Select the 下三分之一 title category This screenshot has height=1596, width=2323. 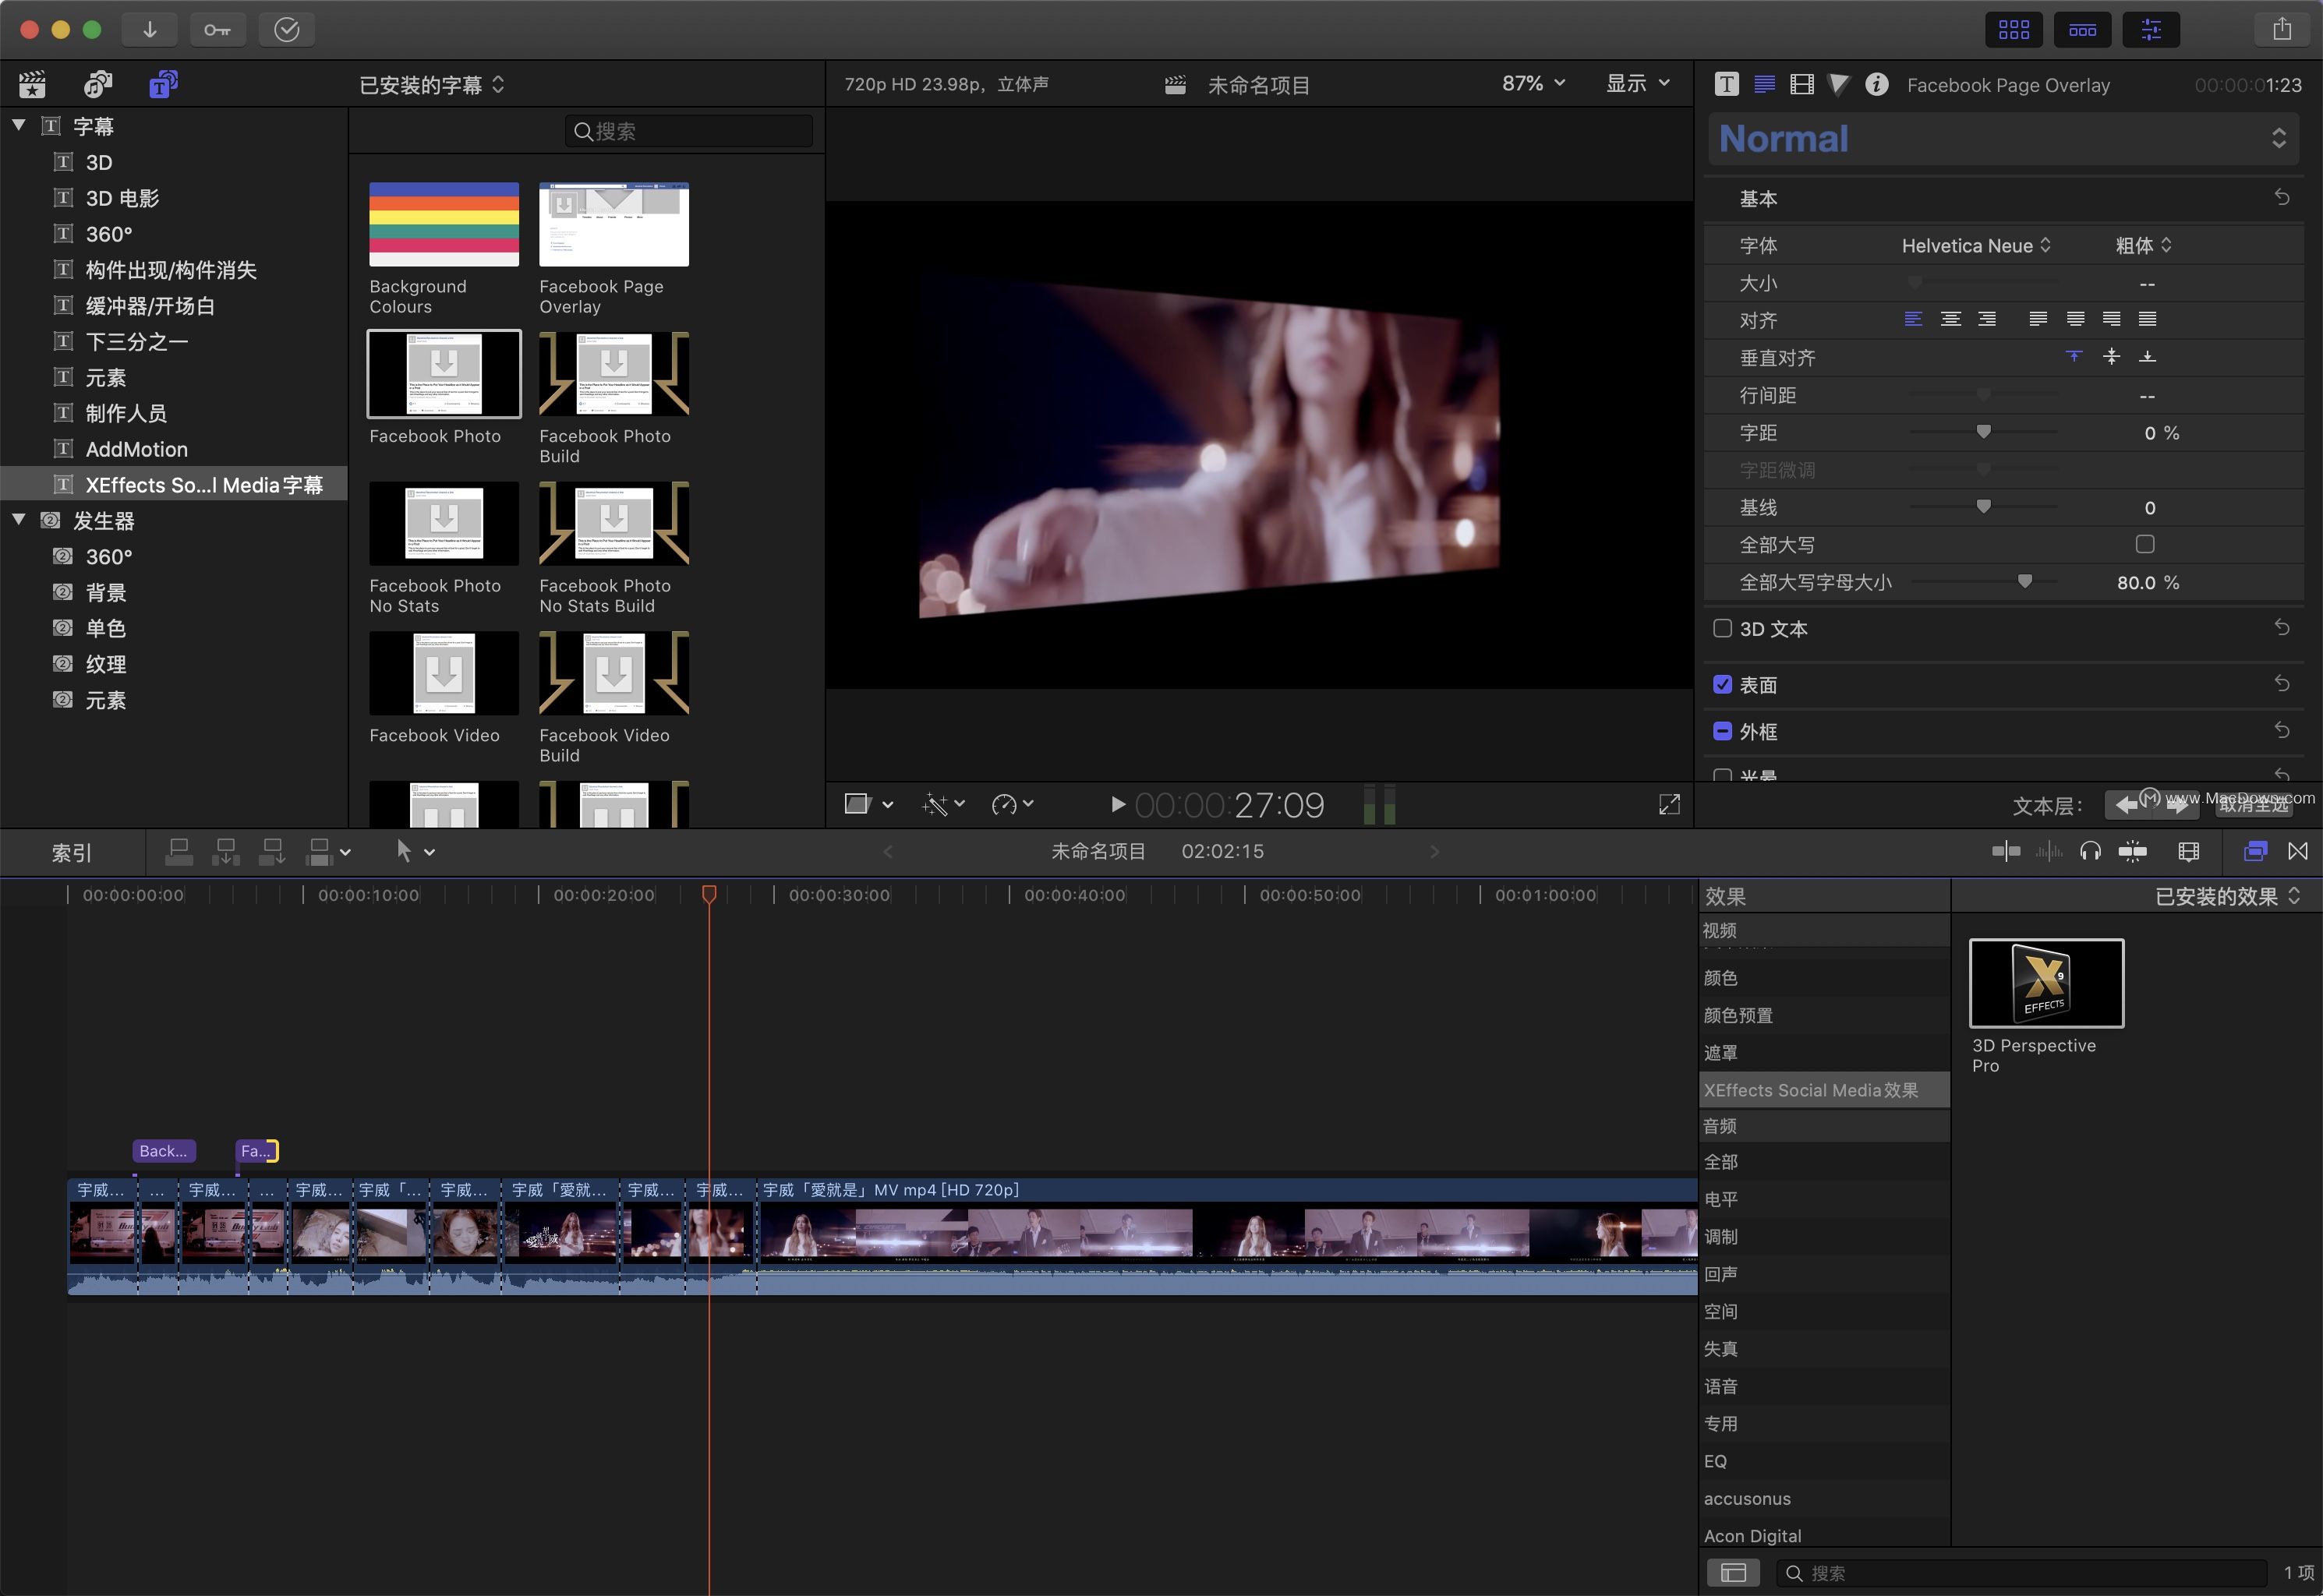(136, 342)
